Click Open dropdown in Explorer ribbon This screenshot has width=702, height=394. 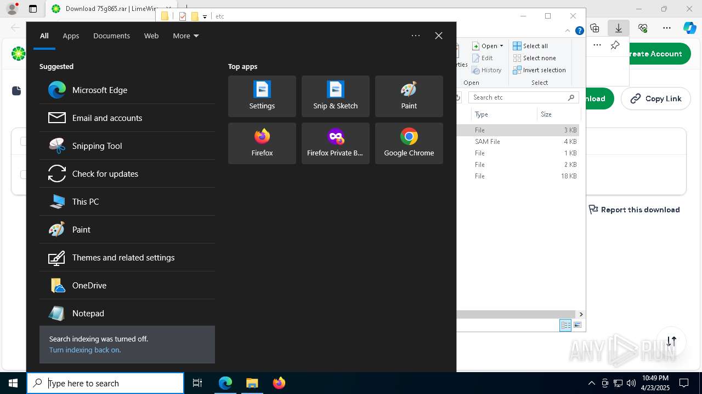(488, 46)
